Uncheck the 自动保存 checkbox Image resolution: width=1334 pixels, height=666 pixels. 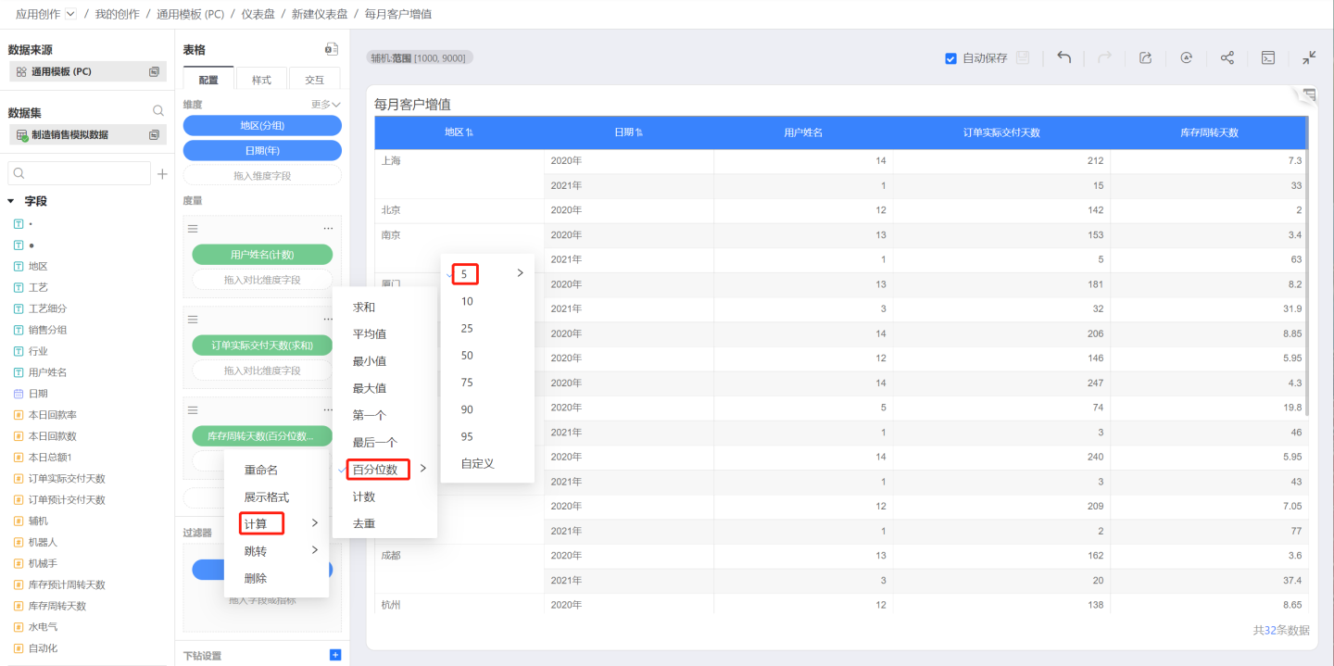point(950,58)
